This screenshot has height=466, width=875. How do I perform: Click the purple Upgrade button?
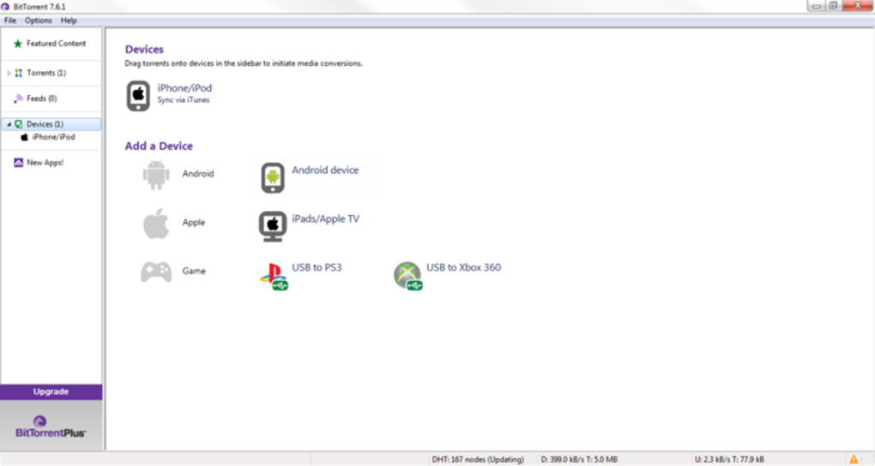pos(51,391)
